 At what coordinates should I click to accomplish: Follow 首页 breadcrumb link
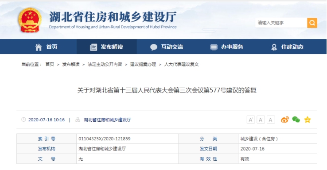tap(50, 64)
